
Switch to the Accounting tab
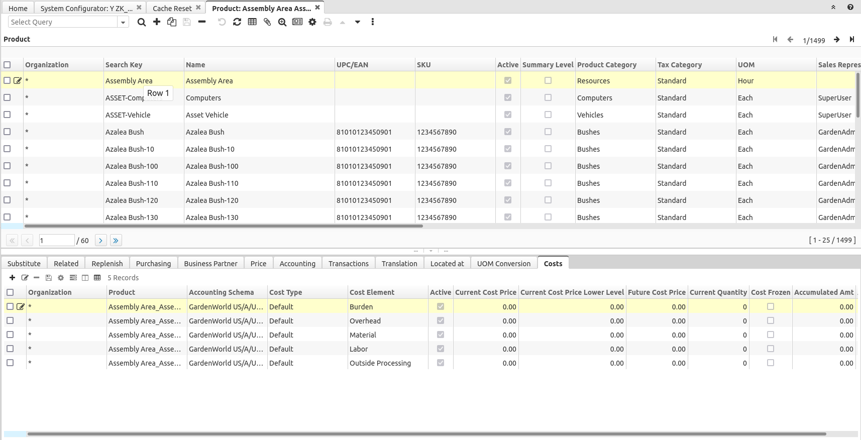pyautogui.click(x=297, y=264)
